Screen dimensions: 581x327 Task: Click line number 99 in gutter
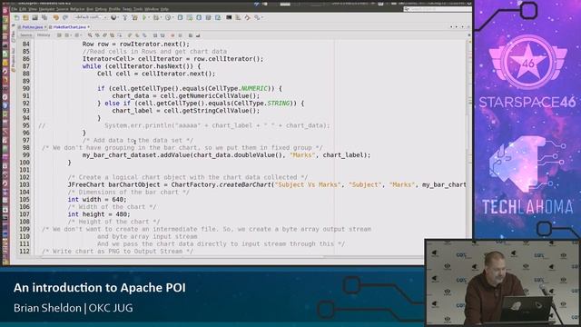click(26, 155)
